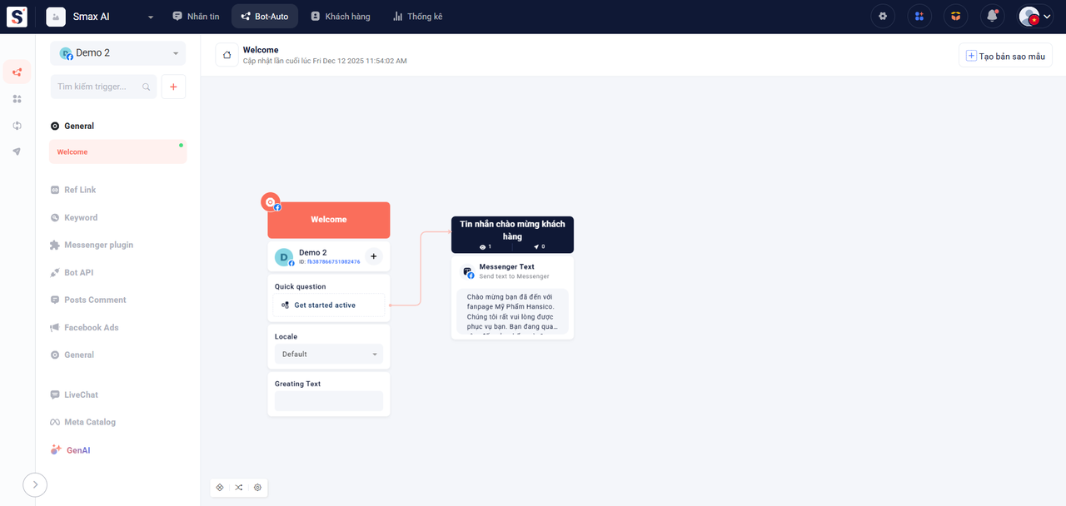
Task: Open the Locale Default dropdown
Action: tap(329, 355)
